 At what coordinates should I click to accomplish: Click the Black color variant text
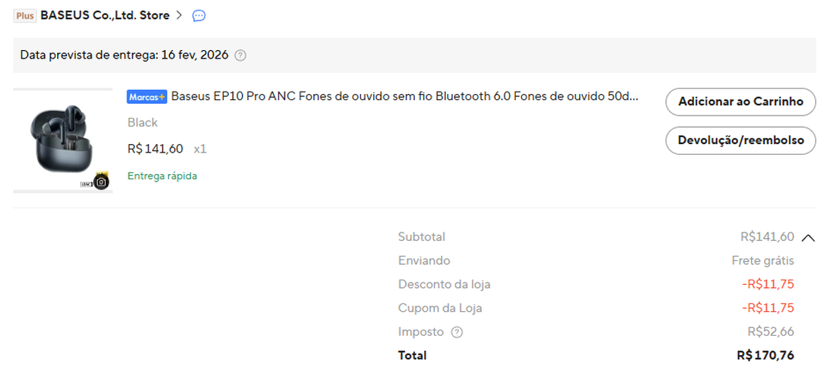pos(143,123)
